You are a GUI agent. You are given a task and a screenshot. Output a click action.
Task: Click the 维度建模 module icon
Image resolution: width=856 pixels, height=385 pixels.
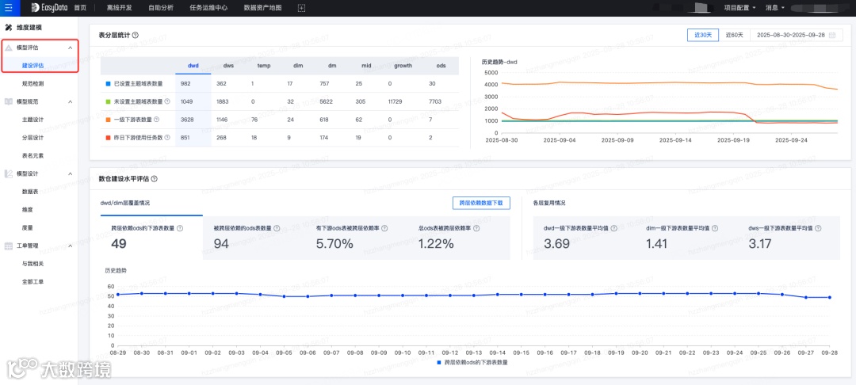(8, 27)
